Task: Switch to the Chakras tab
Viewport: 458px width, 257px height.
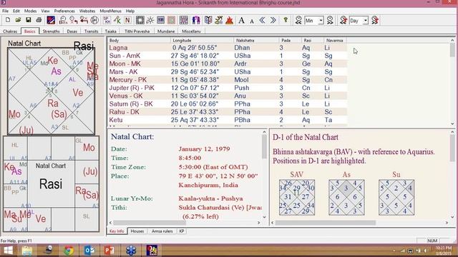Action: tap(10, 31)
